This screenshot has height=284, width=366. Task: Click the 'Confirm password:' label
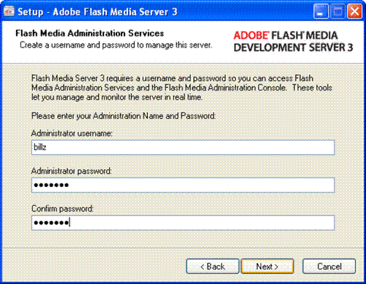click(x=62, y=209)
